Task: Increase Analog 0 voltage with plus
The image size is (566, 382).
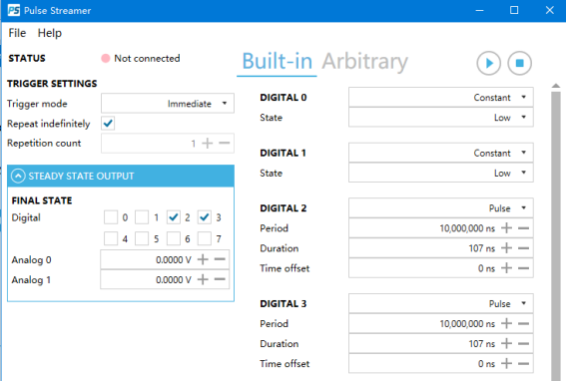Action: click(x=203, y=259)
